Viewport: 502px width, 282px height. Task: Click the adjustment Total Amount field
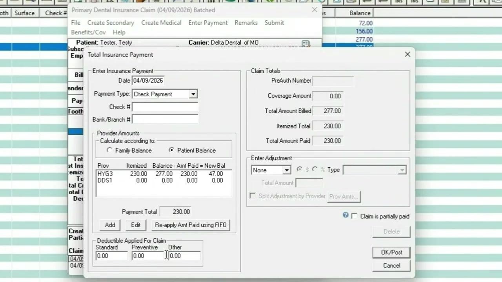pyautogui.click(x=309, y=183)
